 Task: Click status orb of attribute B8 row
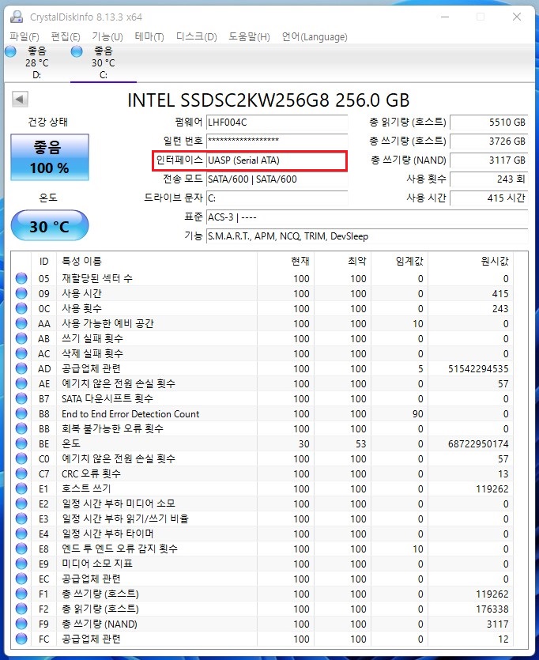[x=21, y=413]
